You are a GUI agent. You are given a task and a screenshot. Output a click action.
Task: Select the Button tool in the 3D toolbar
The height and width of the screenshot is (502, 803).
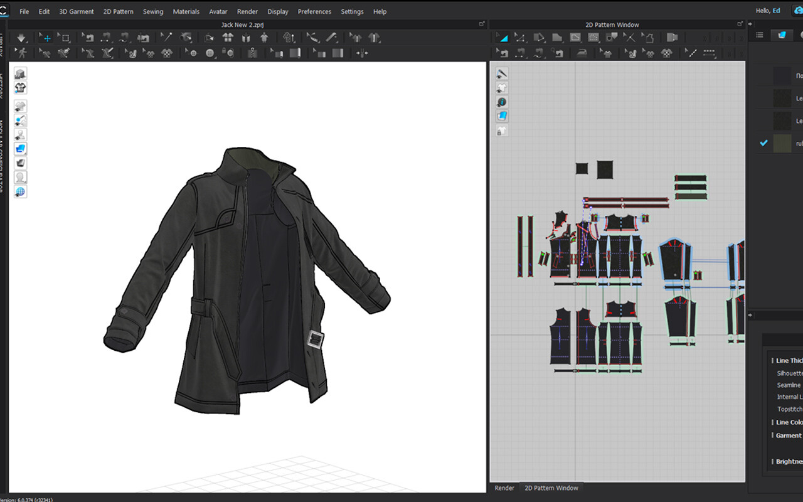pos(208,53)
